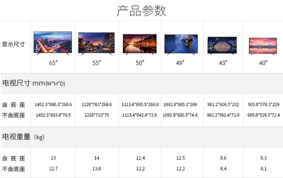
Task: Click the 65-inch TV city night image
Action: coord(53,43)
